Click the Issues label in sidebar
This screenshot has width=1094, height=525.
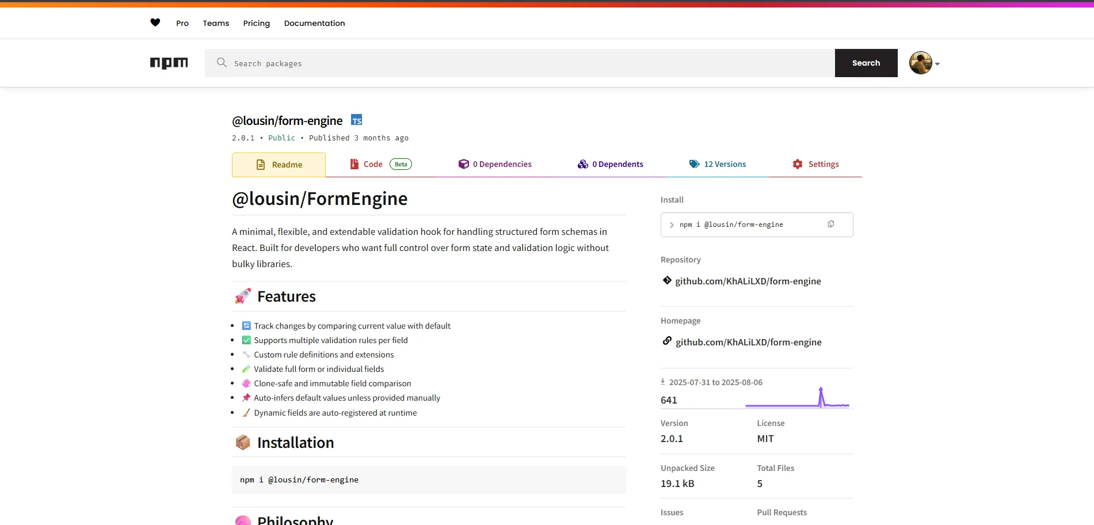tap(672, 512)
